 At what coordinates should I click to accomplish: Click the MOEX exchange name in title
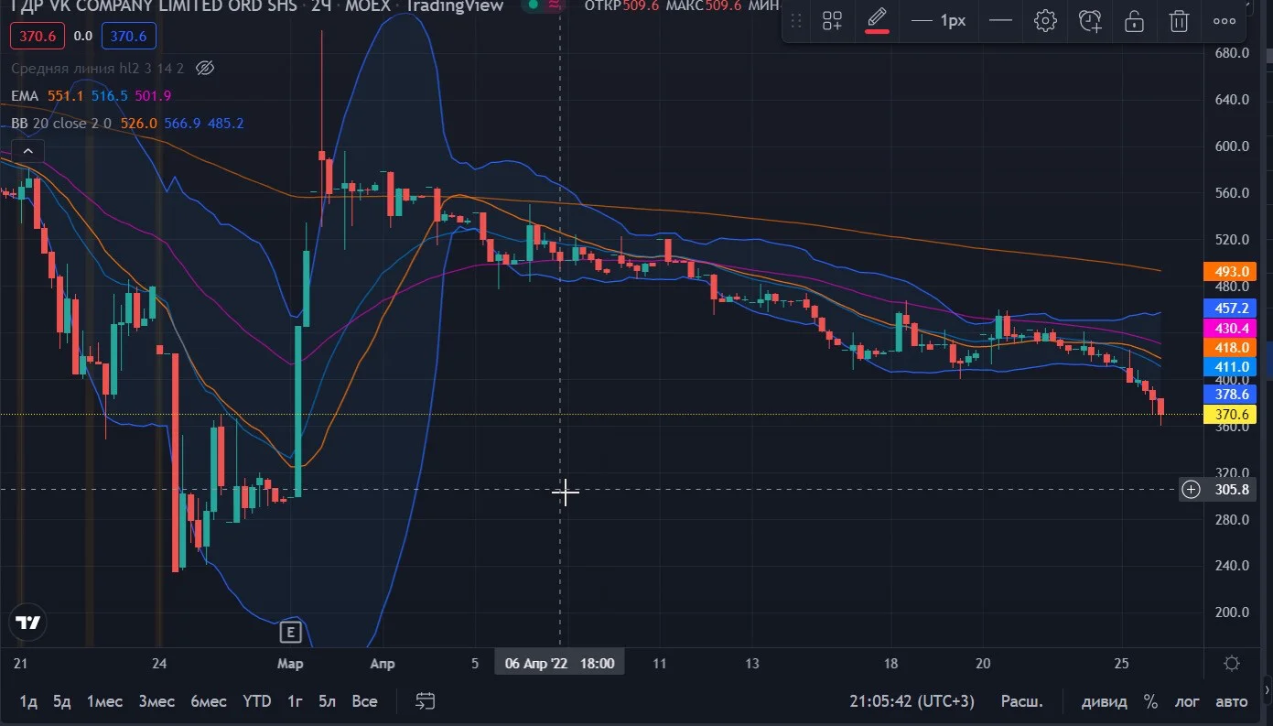[366, 5]
